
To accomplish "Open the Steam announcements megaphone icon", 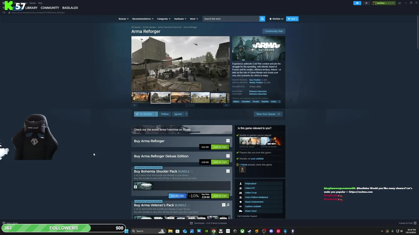I will click(x=357, y=3).
